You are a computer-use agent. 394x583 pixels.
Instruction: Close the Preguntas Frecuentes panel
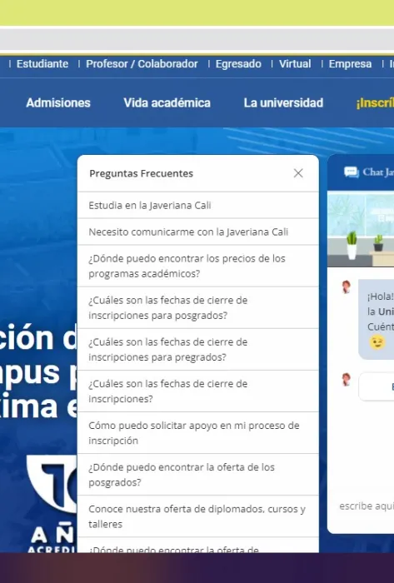(298, 173)
